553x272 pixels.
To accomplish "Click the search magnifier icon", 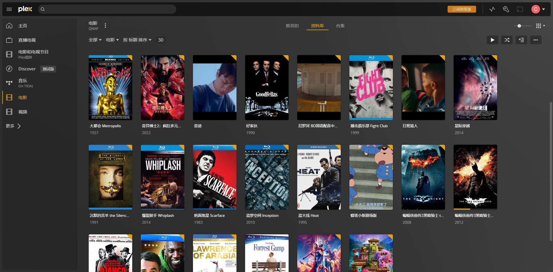I will point(43,9).
